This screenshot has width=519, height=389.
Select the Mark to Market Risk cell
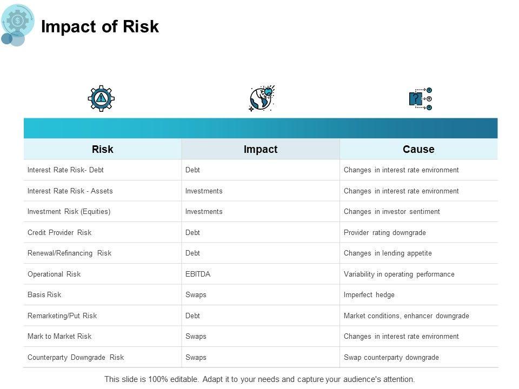tap(59, 337)
